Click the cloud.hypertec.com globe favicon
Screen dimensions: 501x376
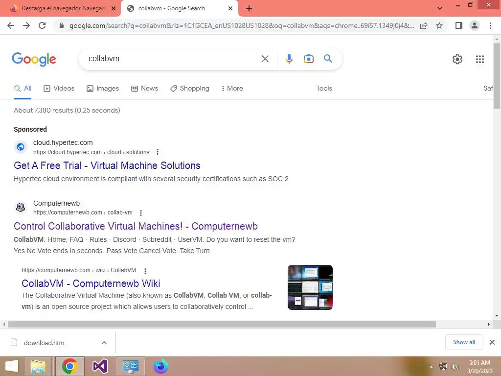(x=21, y=147)
